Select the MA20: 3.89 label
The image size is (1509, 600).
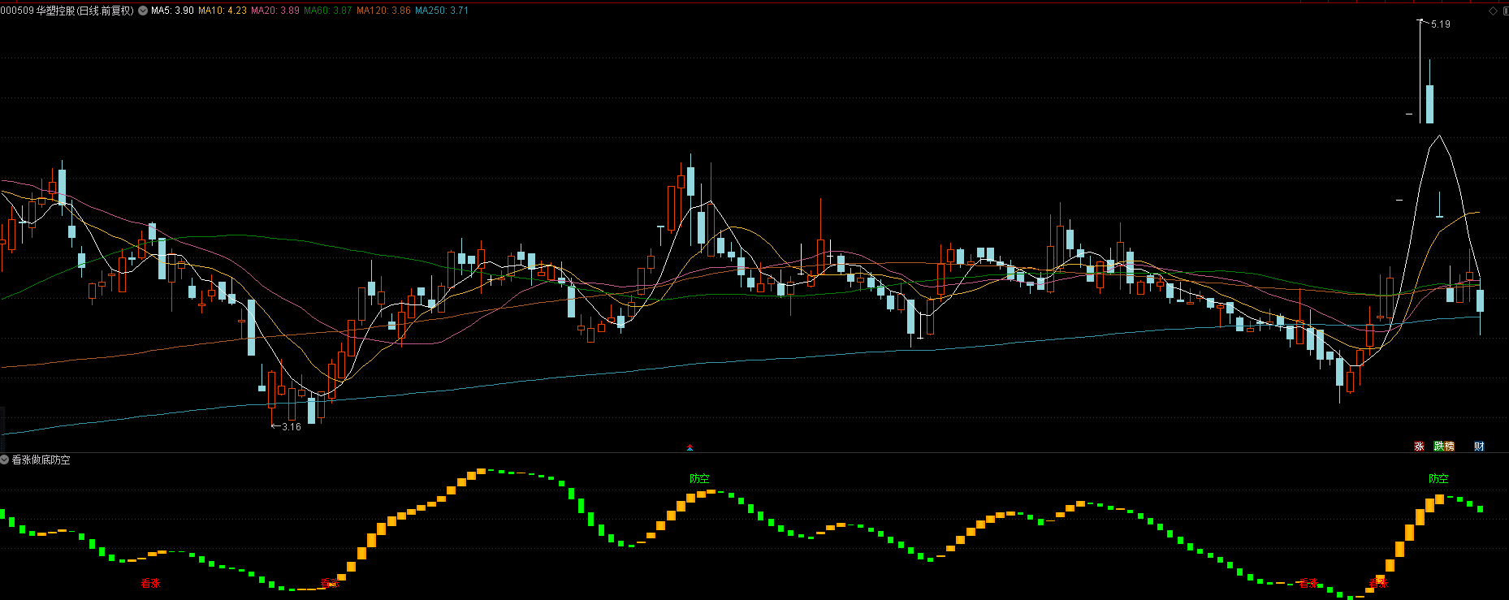(x=275, y=11)
